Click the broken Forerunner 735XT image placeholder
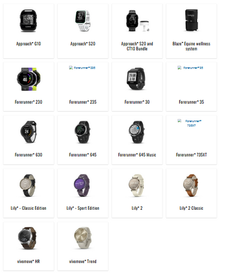Image resolution: width=233 pixels, height=277 pixels. tap(190, 123)
